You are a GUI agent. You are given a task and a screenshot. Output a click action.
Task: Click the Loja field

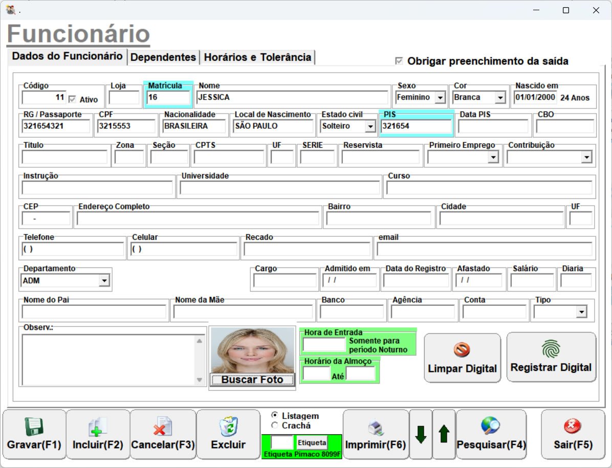pyautogui.click(x=124, y=98)
